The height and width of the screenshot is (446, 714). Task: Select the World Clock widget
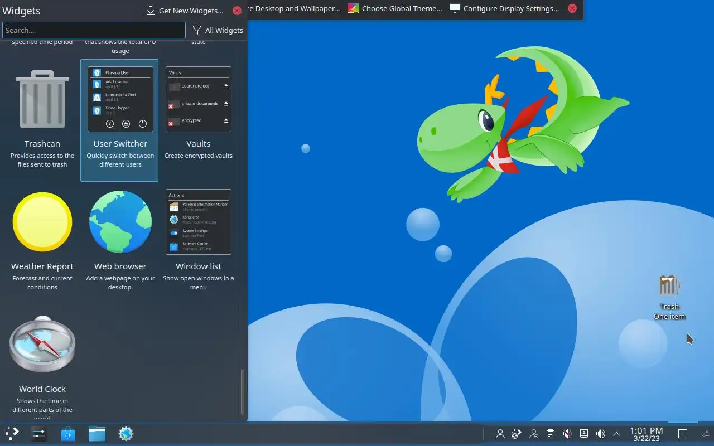click(42, 365)
